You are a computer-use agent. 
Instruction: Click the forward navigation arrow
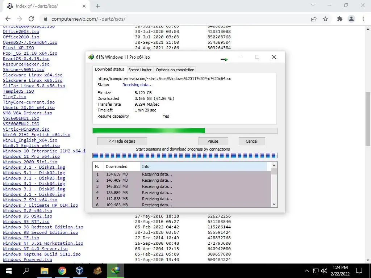pos(20,19)
